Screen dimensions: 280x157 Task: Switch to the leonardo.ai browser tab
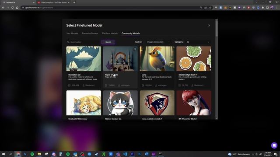point(18,3)
